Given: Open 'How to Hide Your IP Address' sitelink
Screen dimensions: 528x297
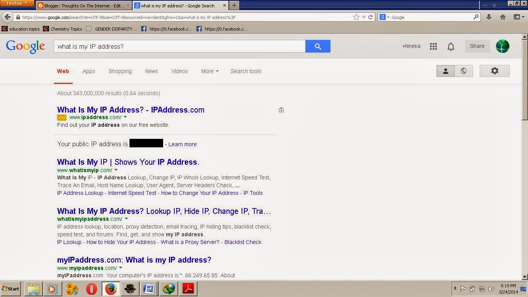Looking at the screenshot, I should 121,242.
